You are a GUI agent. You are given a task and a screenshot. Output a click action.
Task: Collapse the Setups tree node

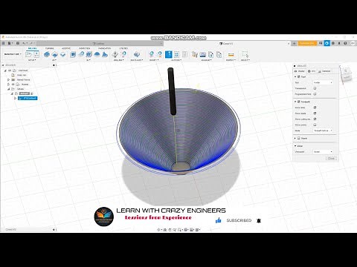[8, 89]
